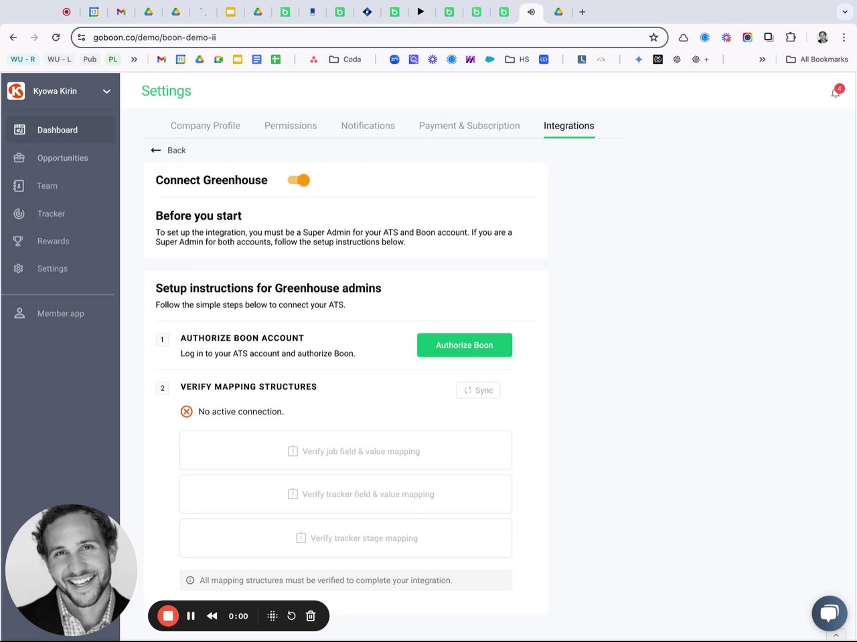The width and height of the screenshot is (857, 642).
Task: Open the notifications bell
Action: [x=836, y=92]
